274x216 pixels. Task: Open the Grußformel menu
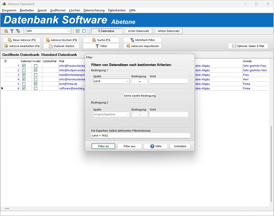(58, 10)
